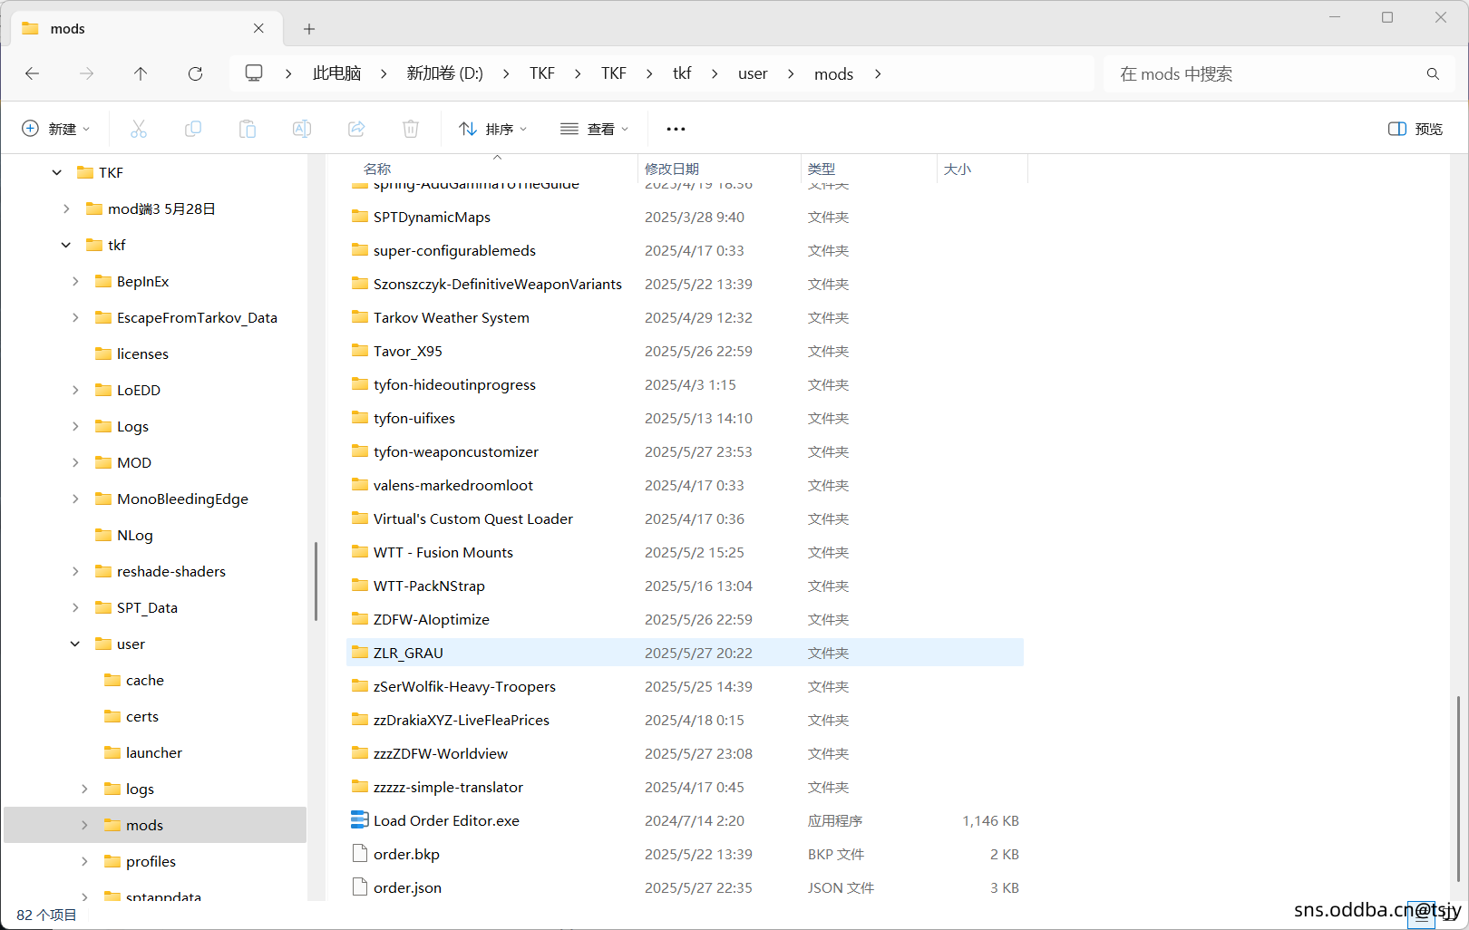Image resolution: width=1469 pixels, height=930 pixels.
Task: Click 新加卷 (D:) breadcrumb
Action: [x=444, y=73]
